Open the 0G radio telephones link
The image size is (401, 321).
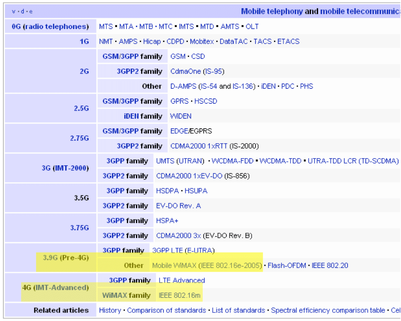click(50, 27)
